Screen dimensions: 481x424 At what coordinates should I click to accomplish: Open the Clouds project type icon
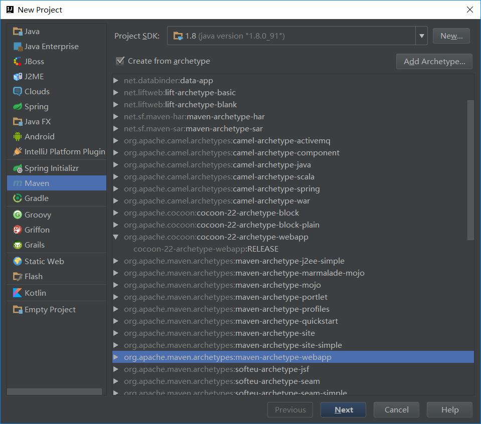[x=18, y=91]
